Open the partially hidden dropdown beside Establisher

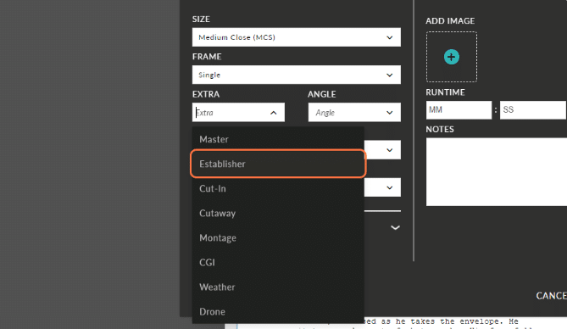[x=382, y=150]
